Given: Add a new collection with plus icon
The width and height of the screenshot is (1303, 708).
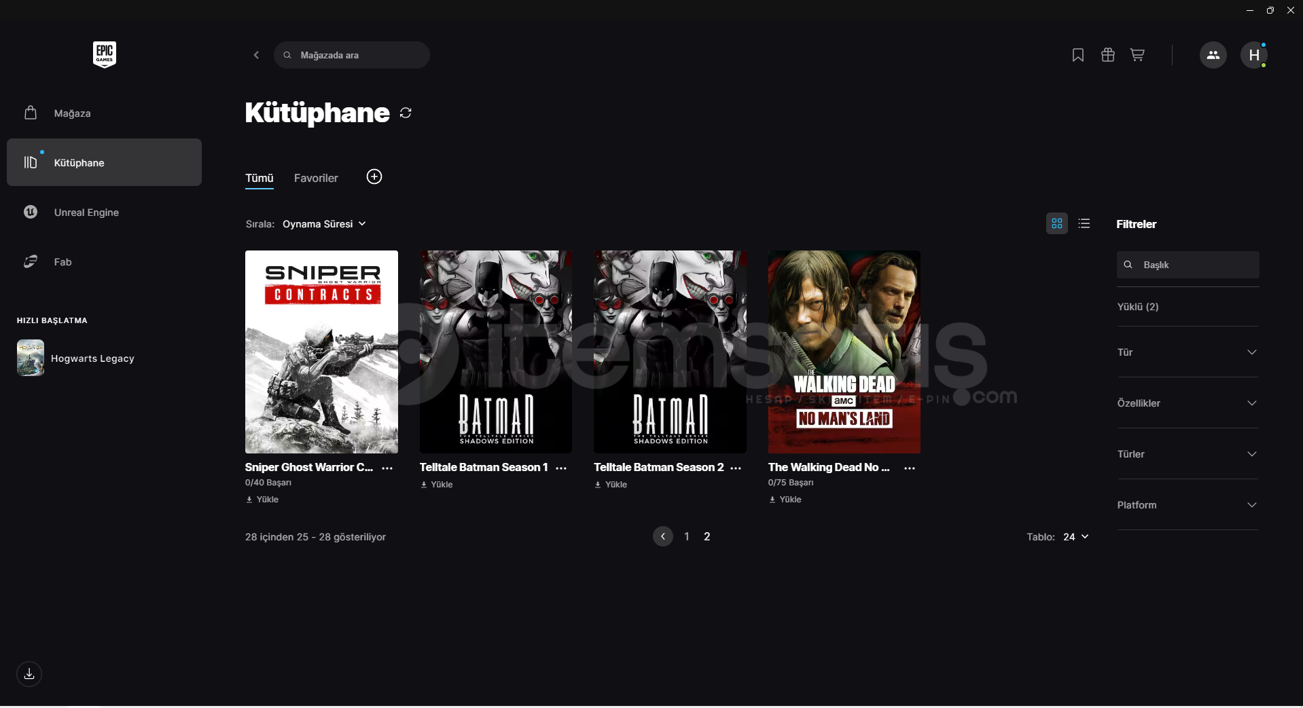Looking at the screenshot, I should point(374,176).
